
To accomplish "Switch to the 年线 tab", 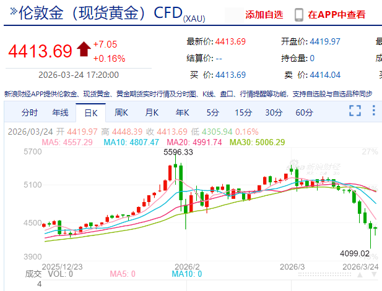I will point(60,112).
